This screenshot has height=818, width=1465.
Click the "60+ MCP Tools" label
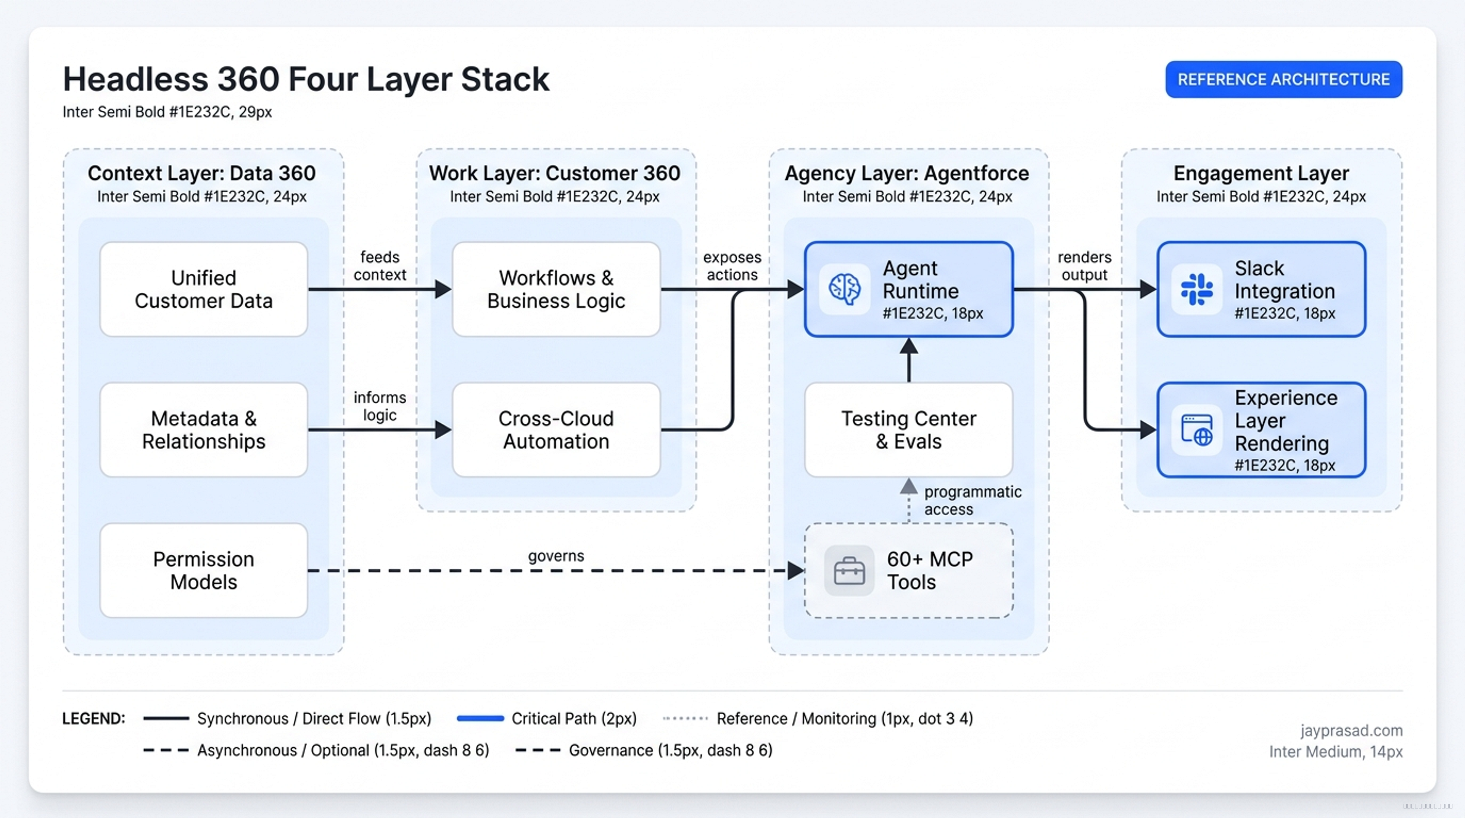(930, 571)
